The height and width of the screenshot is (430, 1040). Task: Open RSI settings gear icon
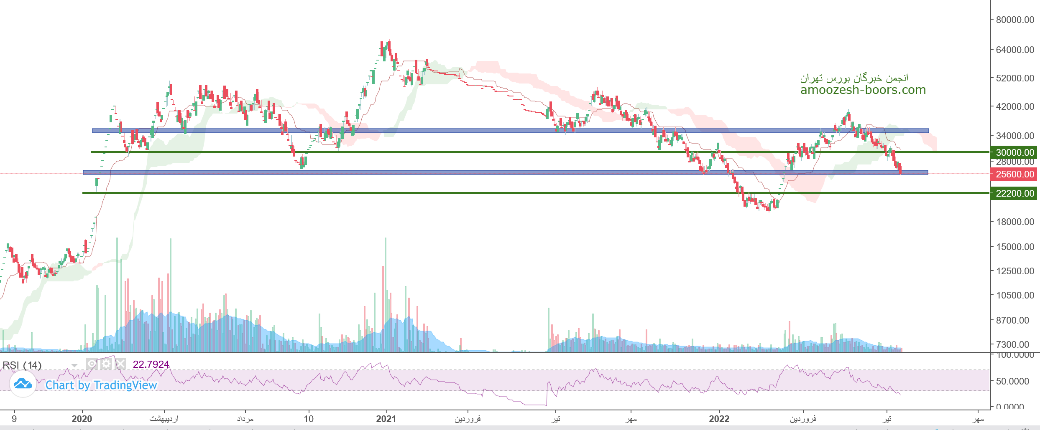(106, 364)
